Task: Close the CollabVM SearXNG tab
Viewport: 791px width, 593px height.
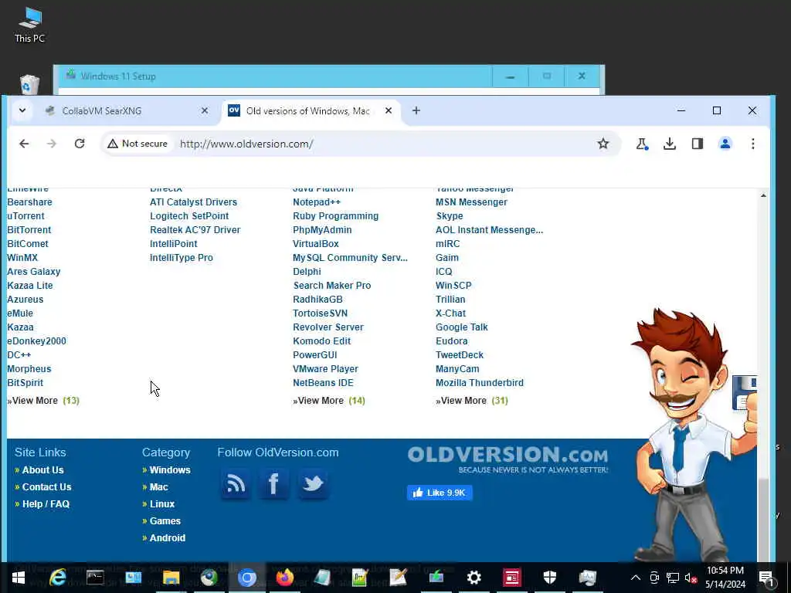Action: (204, 110)
